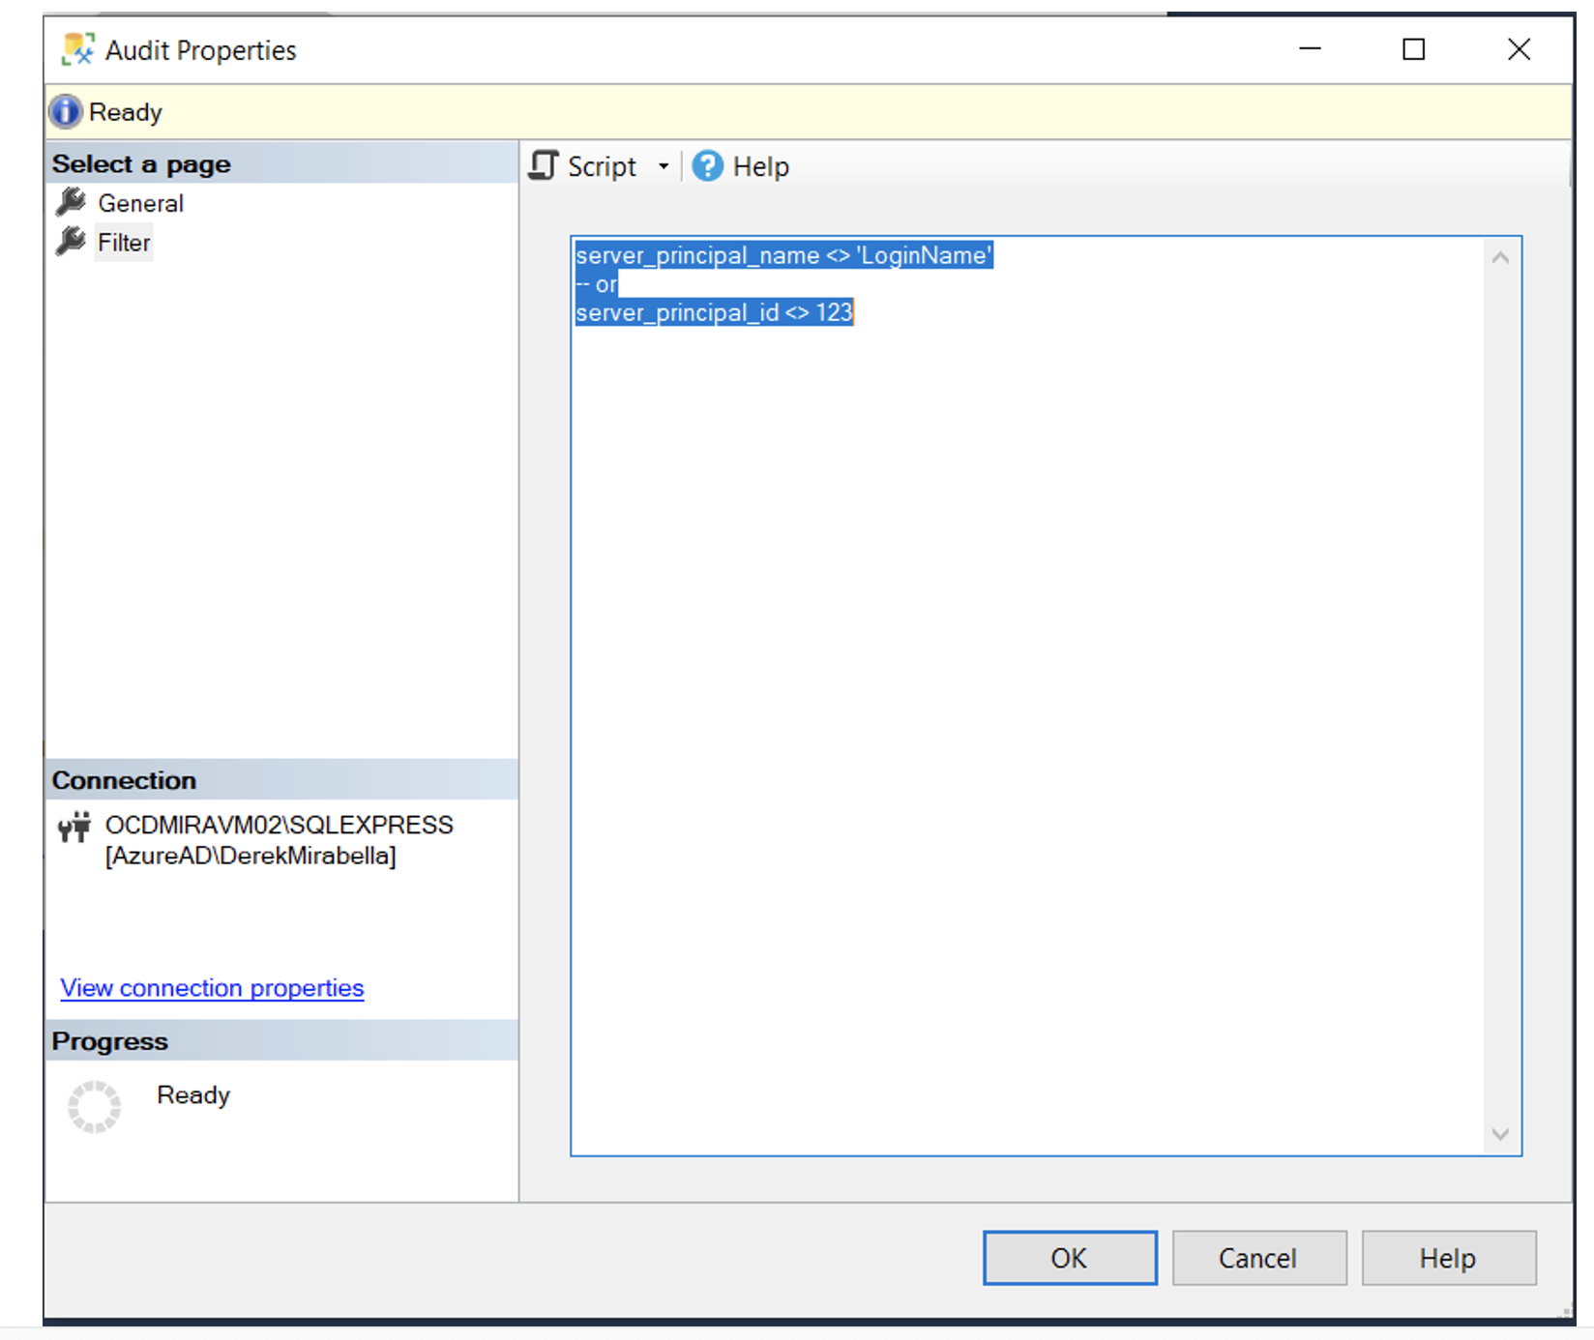This screenshot has width=1594, height=1340.
Task: Click the wrench icon next to General
Action: click(71, 203)
